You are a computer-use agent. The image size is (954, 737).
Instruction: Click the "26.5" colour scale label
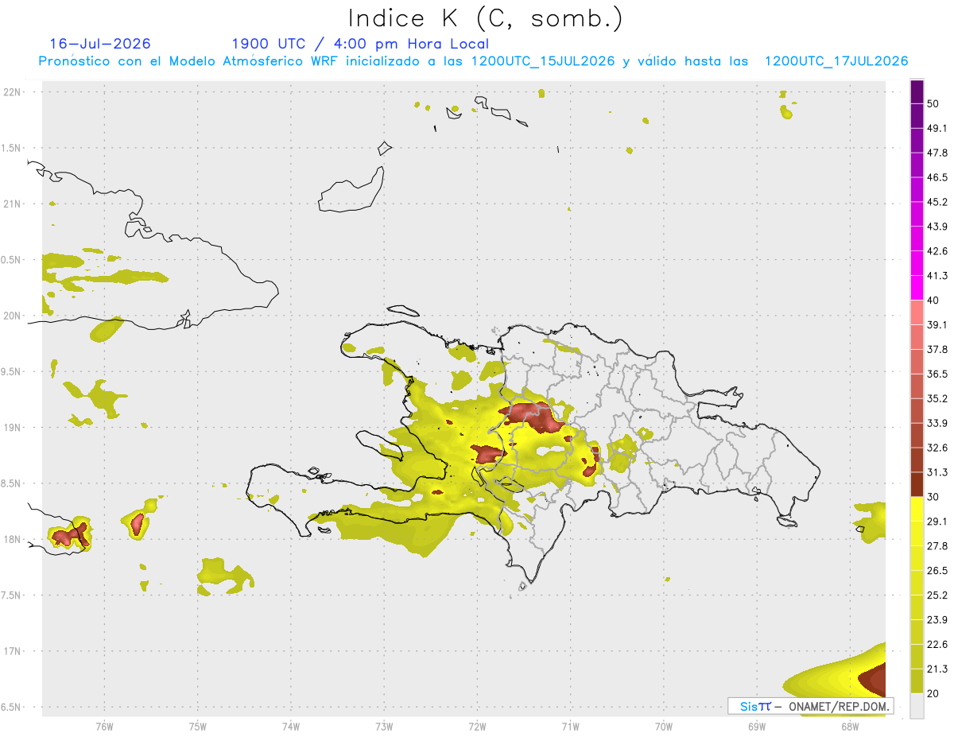(937, 571)
